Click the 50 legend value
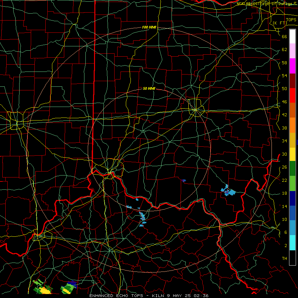This screenshot has height=298, width=298. click(x=284, y=89)
